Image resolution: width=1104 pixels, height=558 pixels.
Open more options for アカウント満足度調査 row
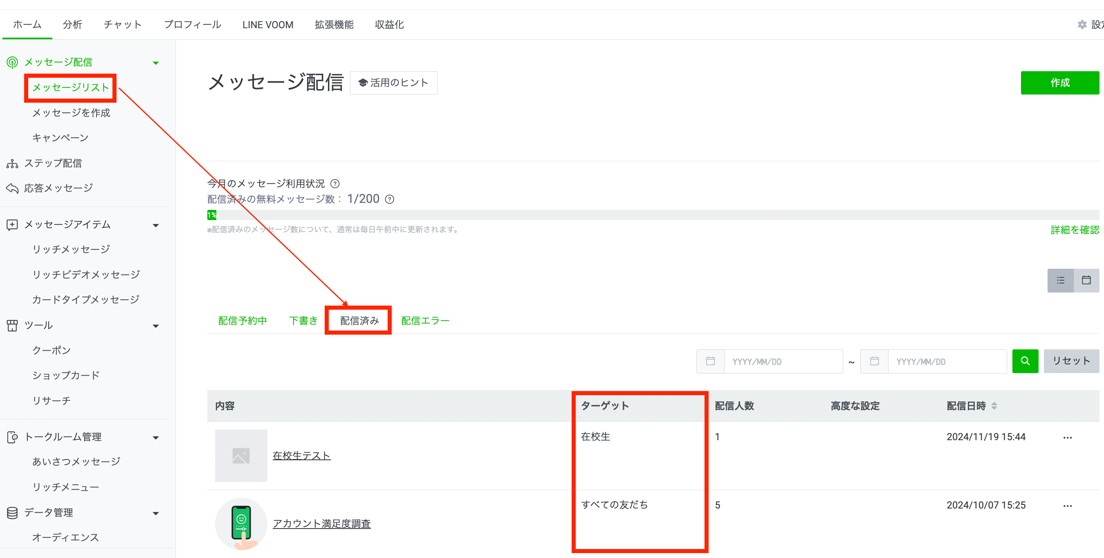tap(1067, 506)
